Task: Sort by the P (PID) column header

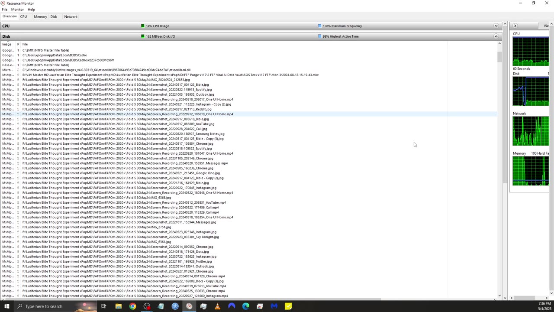Action: click(x=18, y=44)
